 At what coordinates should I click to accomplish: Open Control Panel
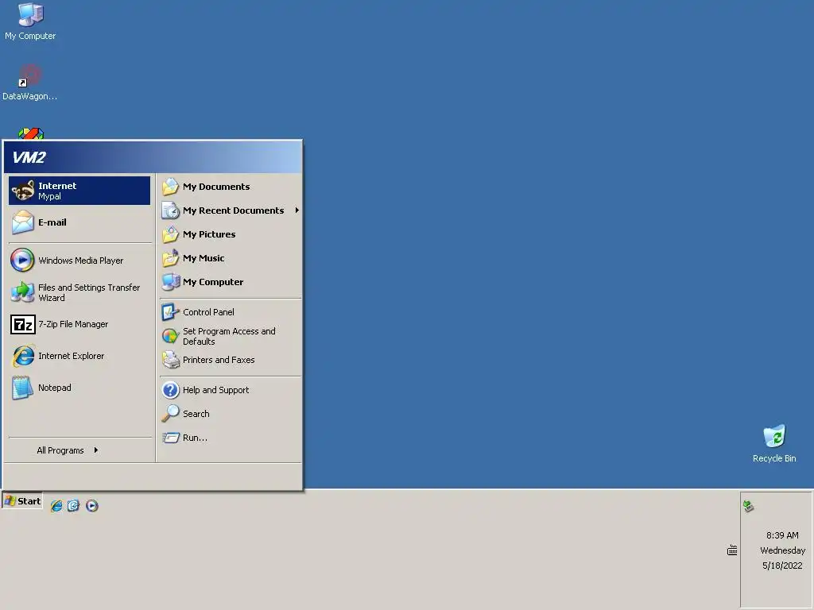[230, 312]
